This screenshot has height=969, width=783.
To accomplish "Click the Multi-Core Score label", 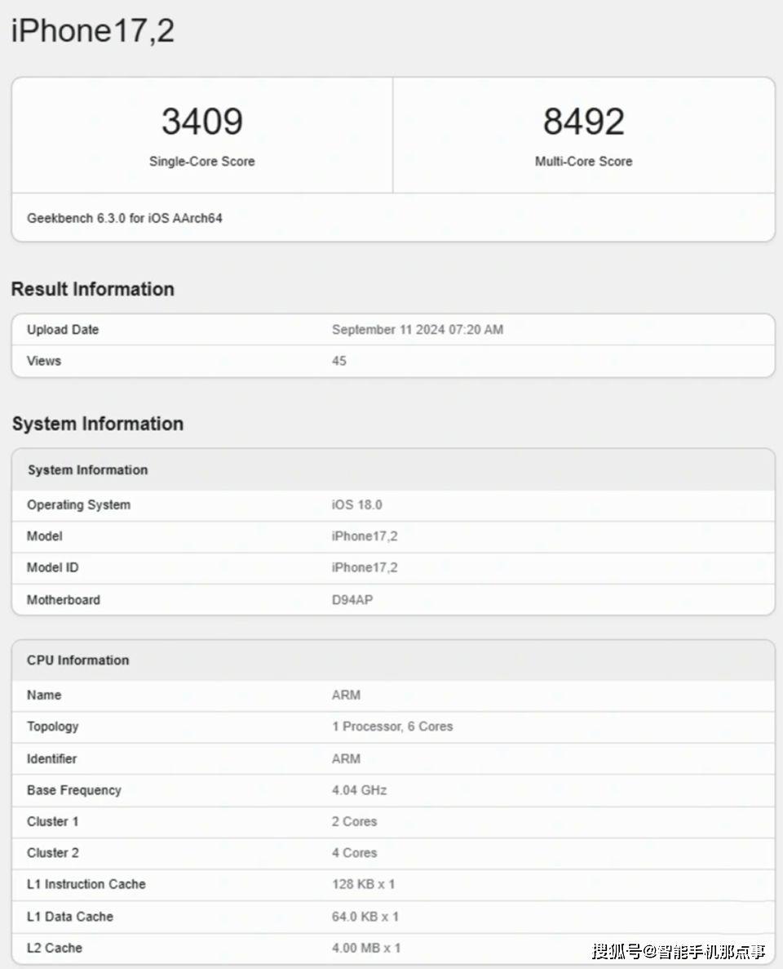I will click(x=583, y=162).
